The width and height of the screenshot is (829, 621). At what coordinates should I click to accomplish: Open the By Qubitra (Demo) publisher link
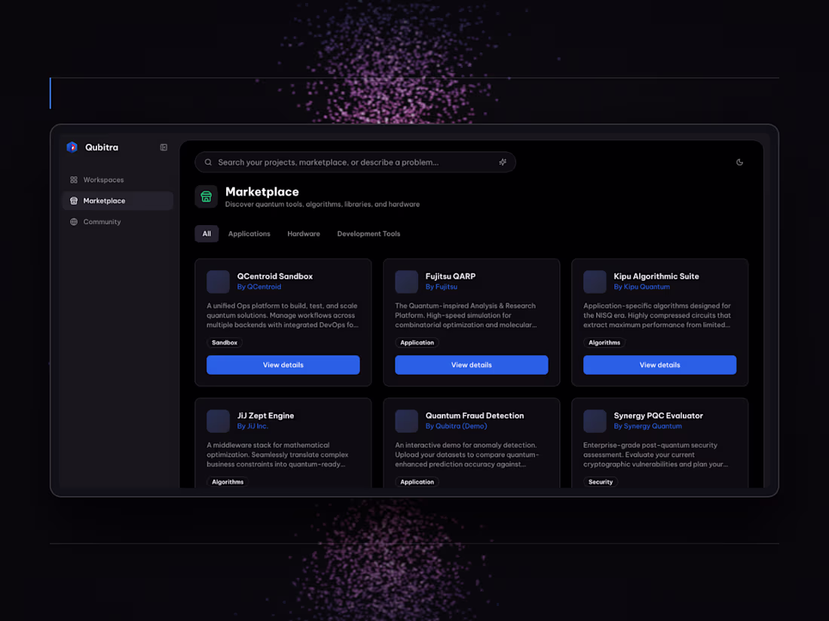coord(456,426)
